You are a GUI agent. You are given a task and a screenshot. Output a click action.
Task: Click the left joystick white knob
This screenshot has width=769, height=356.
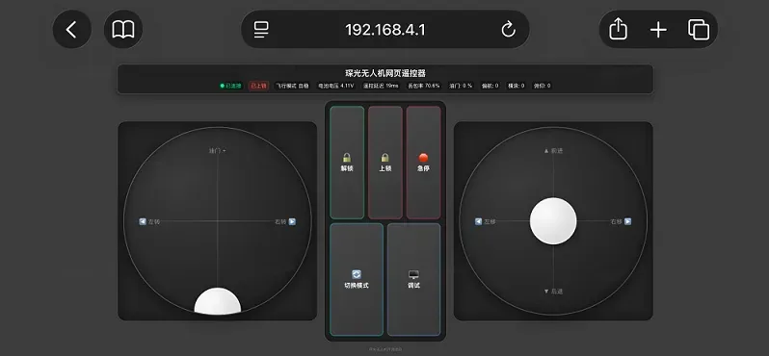[x=218, y=302]
